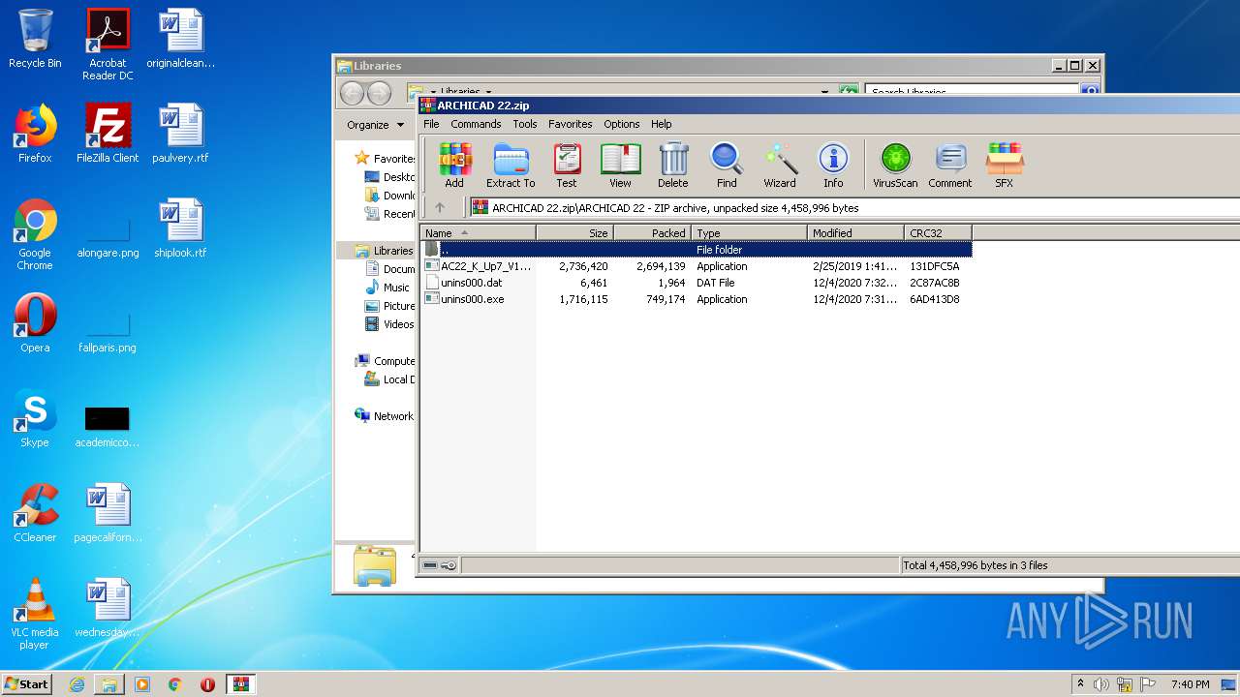Open FileZilla Client desktop shortcut

click(x=108, y=134)
